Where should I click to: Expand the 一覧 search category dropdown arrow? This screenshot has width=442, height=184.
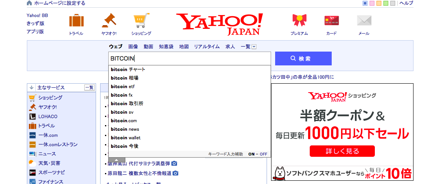(x=254, y=47)
